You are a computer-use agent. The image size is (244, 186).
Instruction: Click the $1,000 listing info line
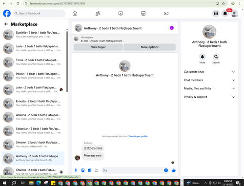[102, 41]
